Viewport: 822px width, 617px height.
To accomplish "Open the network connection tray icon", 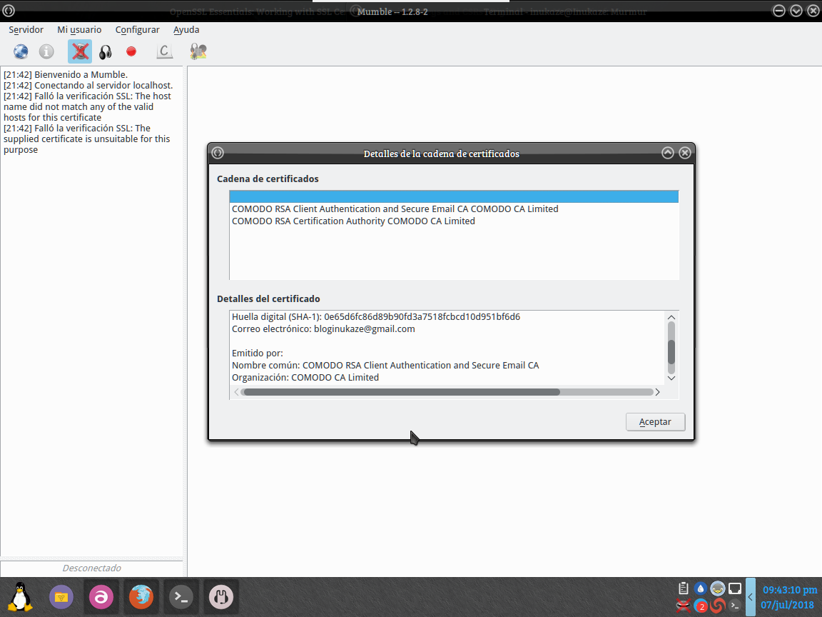I will click(x=735, y=588).
